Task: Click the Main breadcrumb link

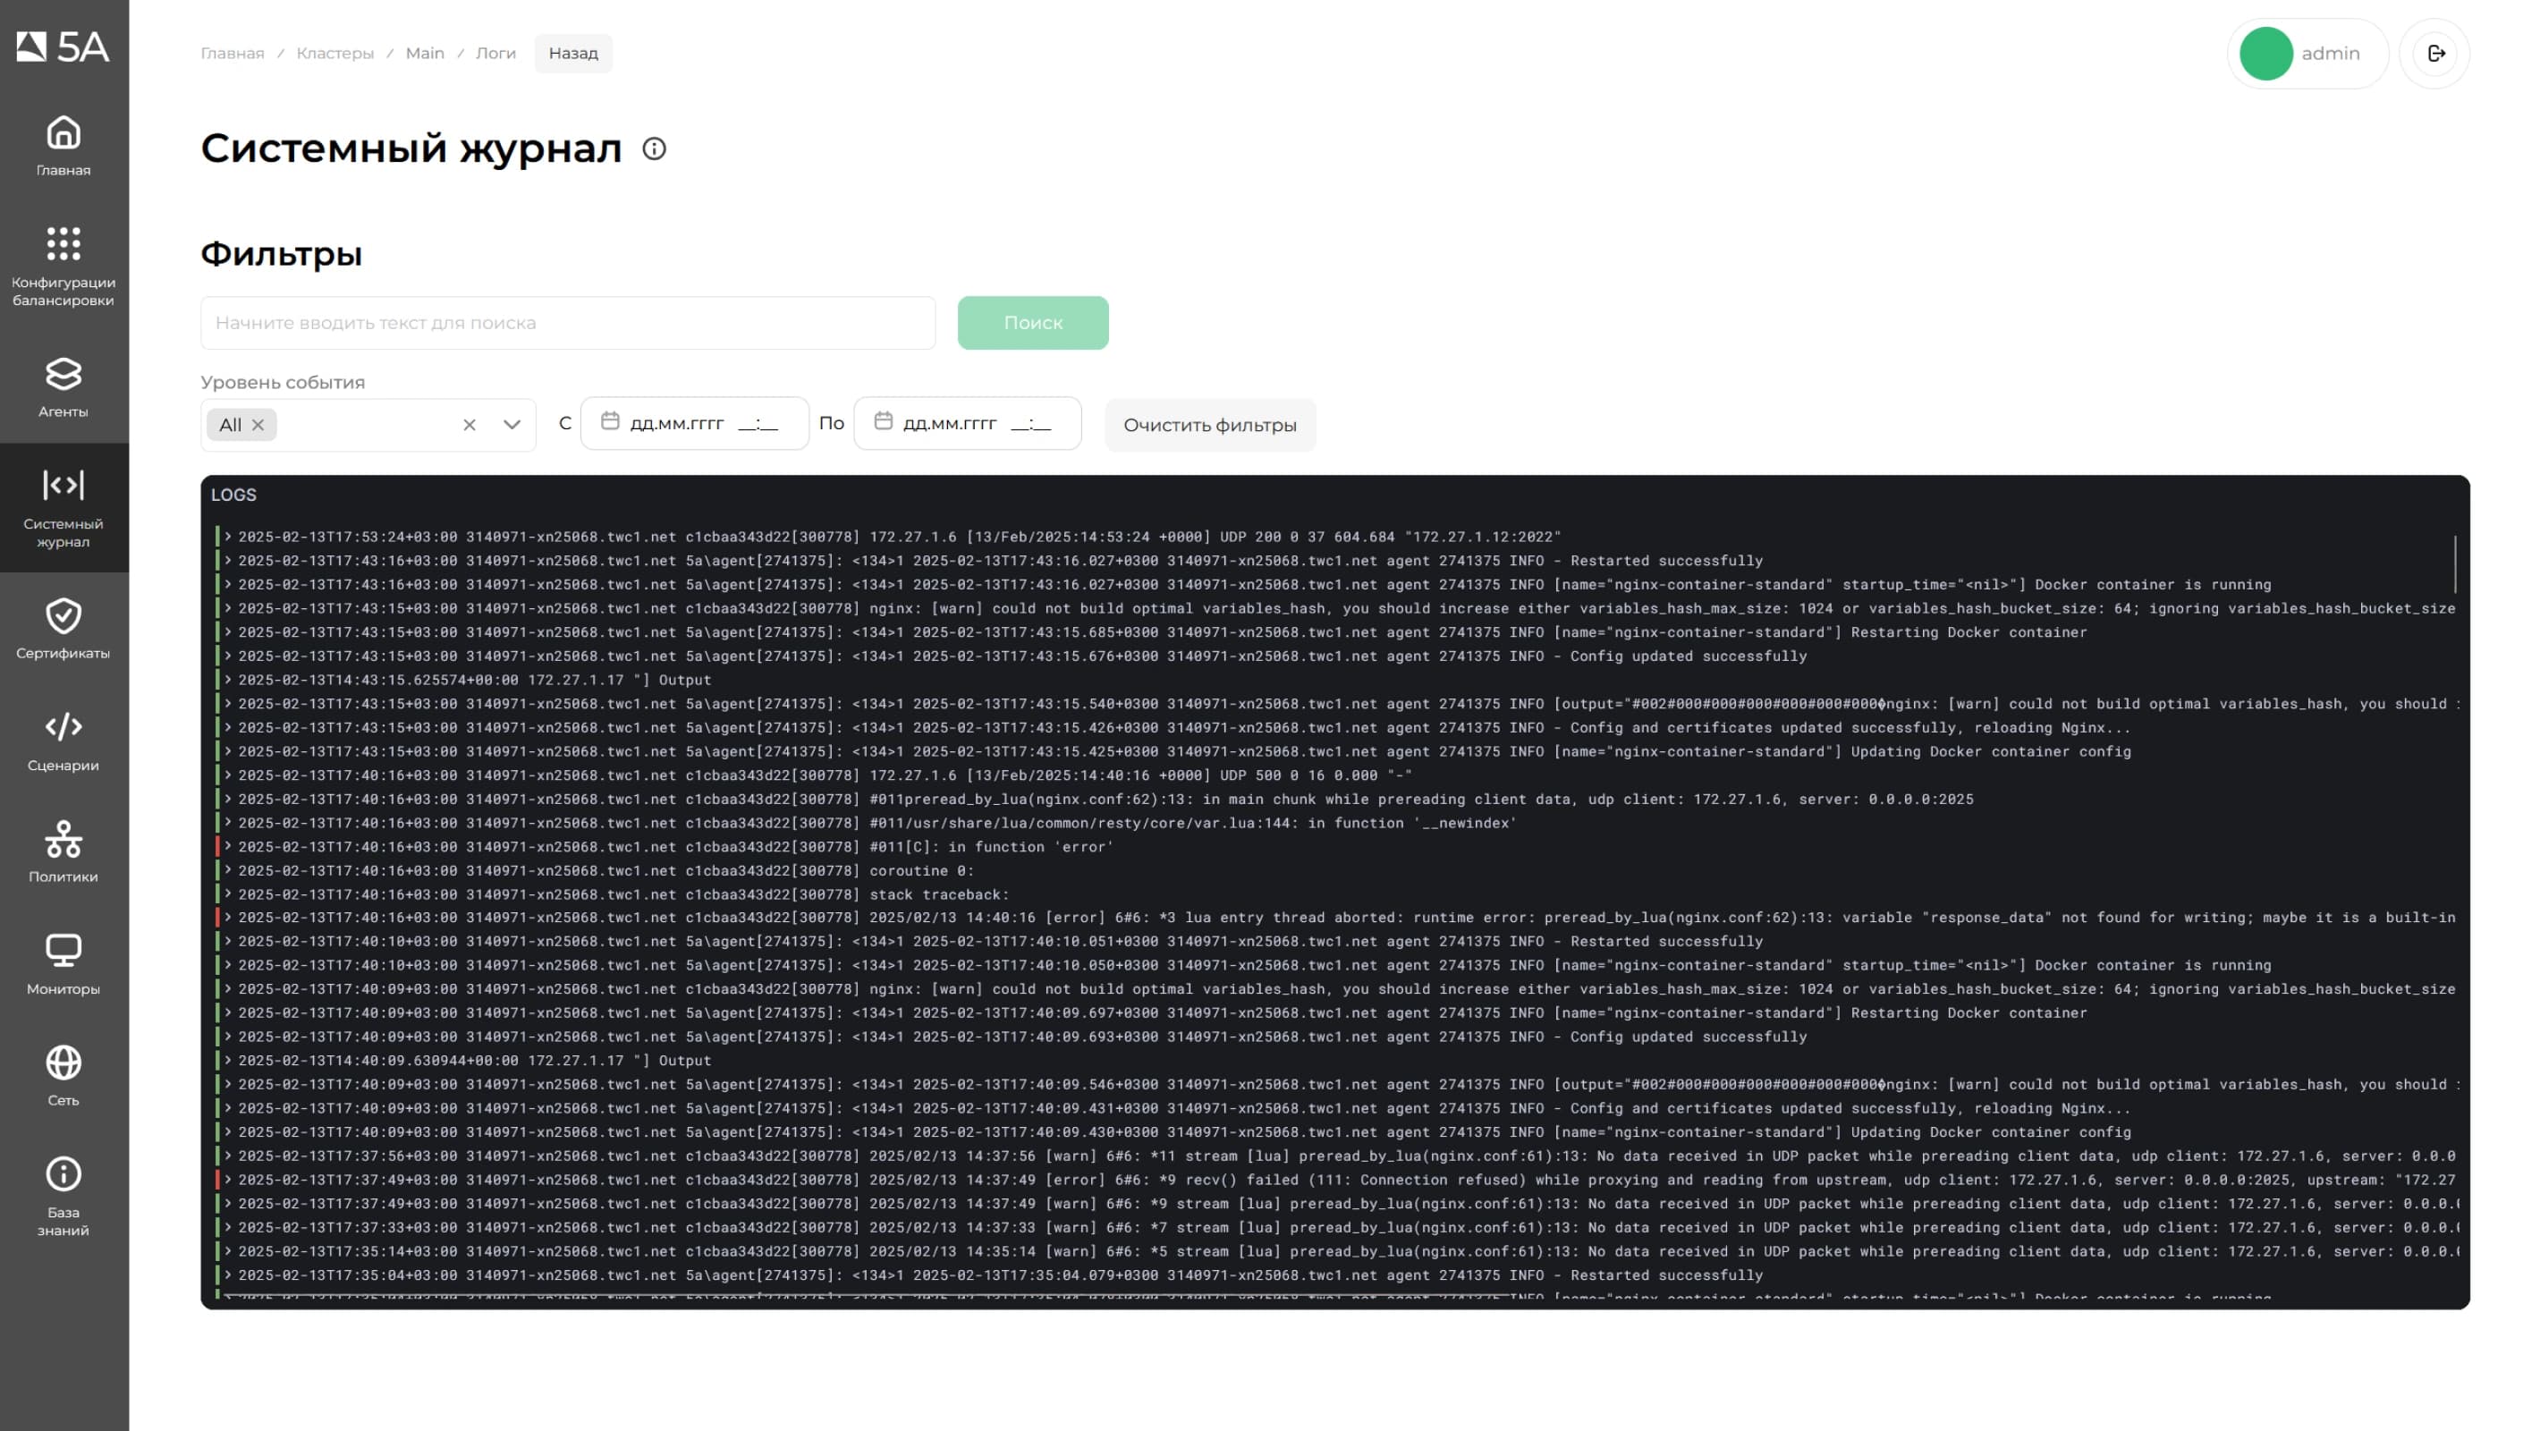Action: point(425,54)
